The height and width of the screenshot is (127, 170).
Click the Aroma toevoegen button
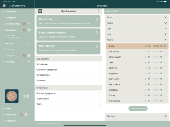(138, 108)
